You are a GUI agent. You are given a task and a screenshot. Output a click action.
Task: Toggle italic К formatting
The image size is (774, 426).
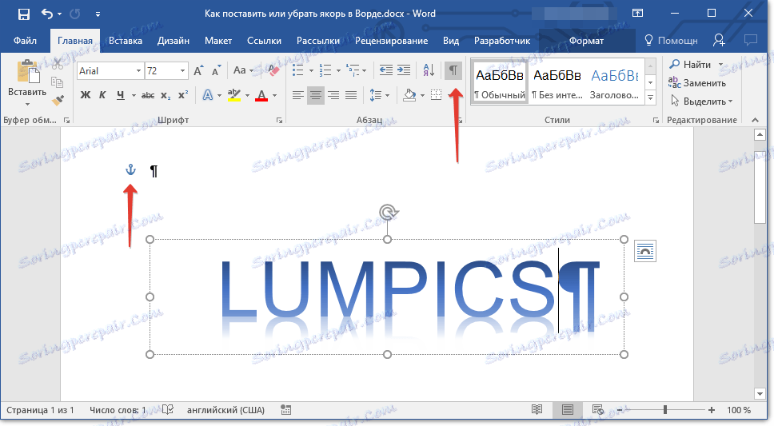point(102,95)
